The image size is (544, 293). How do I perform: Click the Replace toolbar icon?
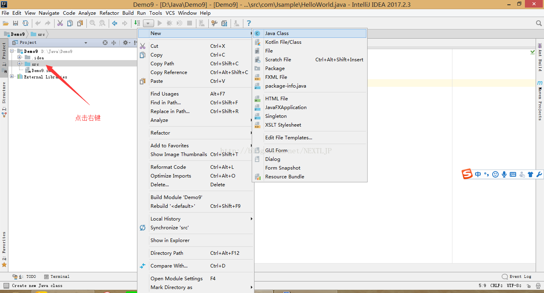coord(102,23)
